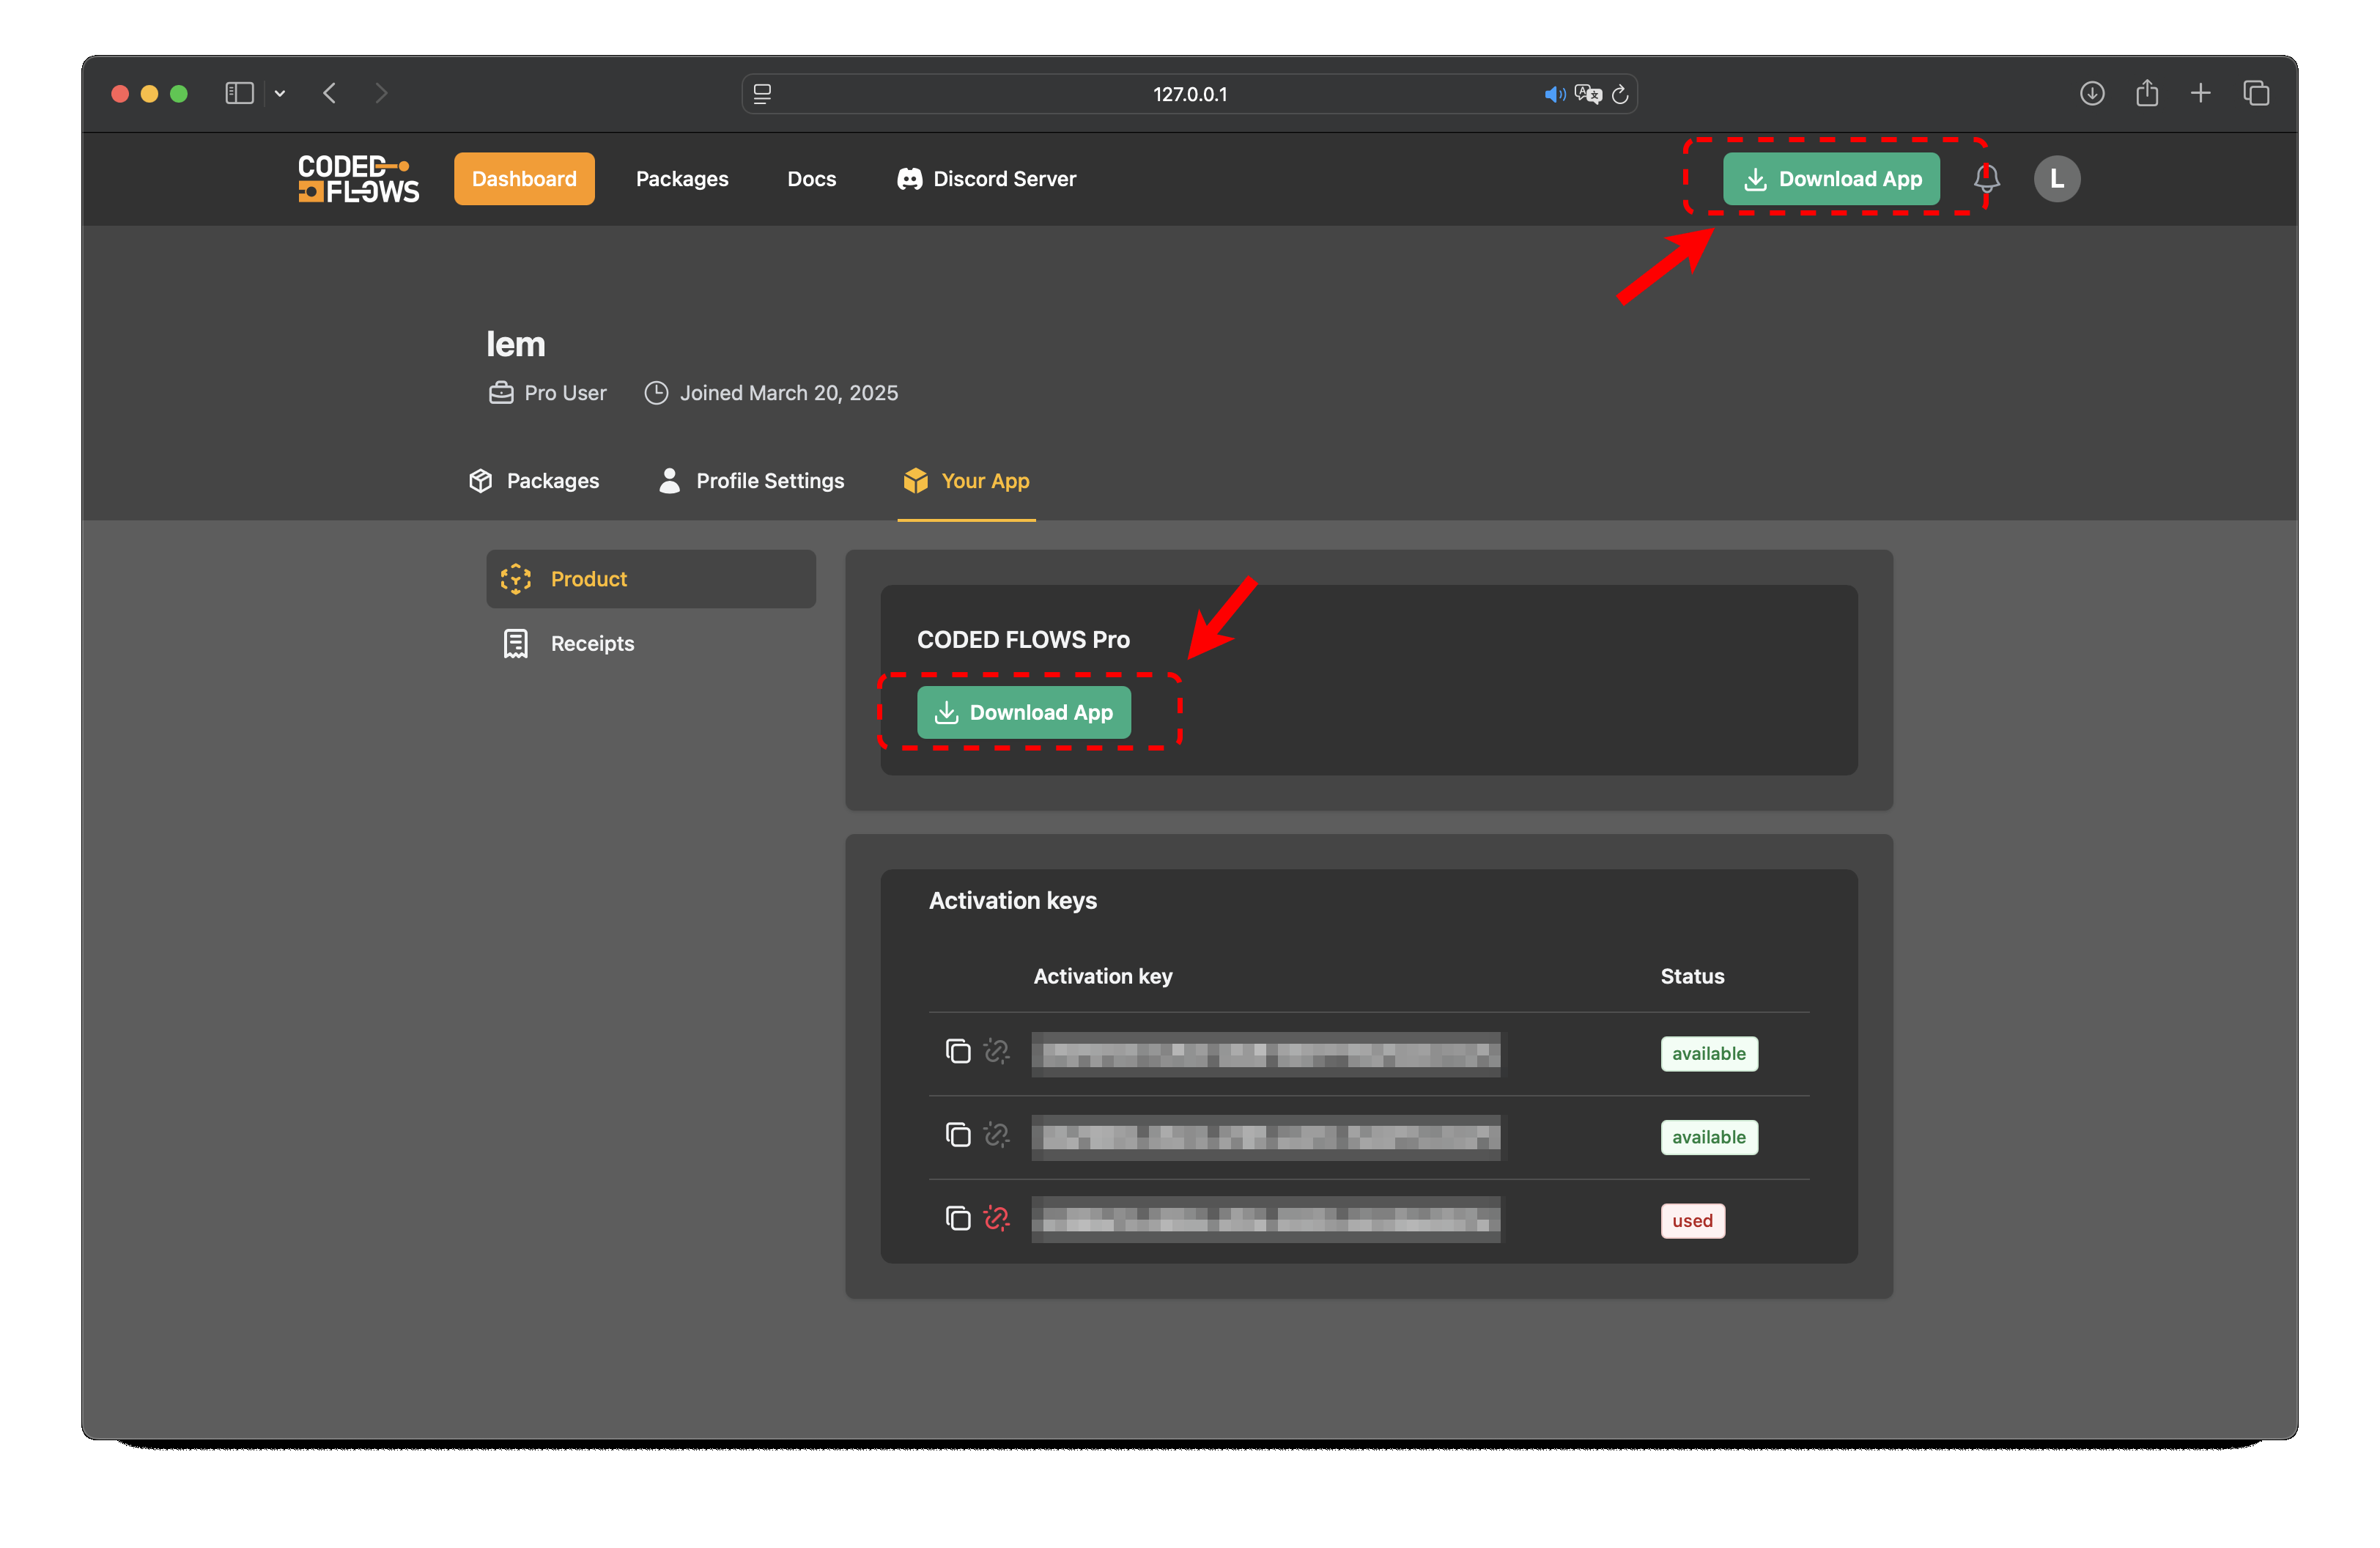Copy the used activation key

point(957,1218)
